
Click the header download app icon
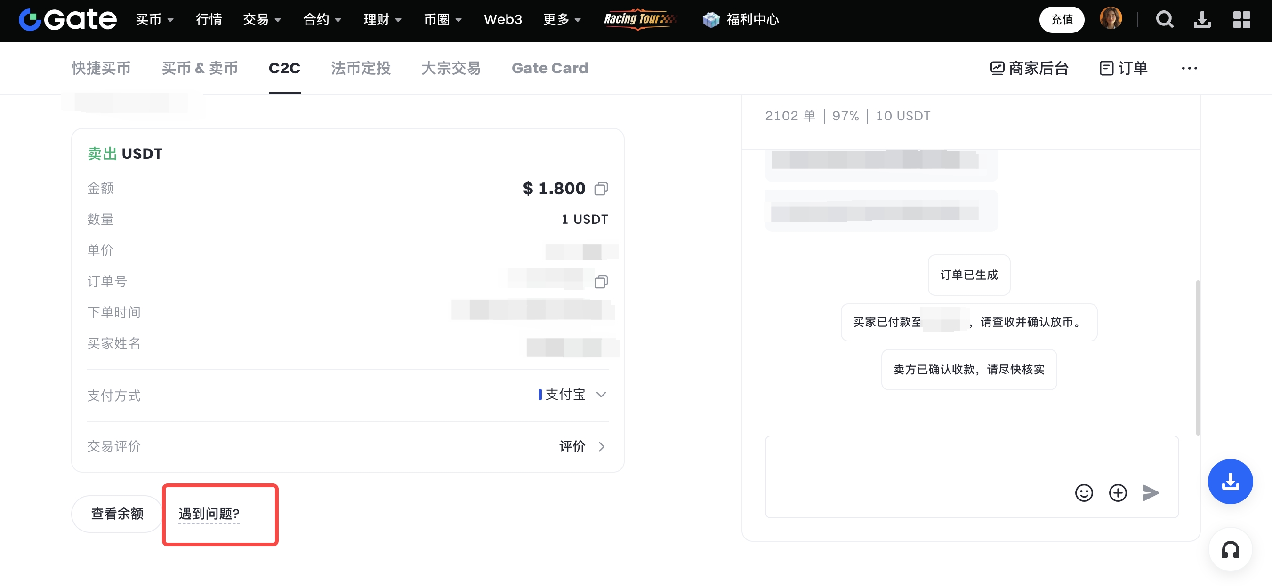pyautogui.click(x=1202, y=20)
